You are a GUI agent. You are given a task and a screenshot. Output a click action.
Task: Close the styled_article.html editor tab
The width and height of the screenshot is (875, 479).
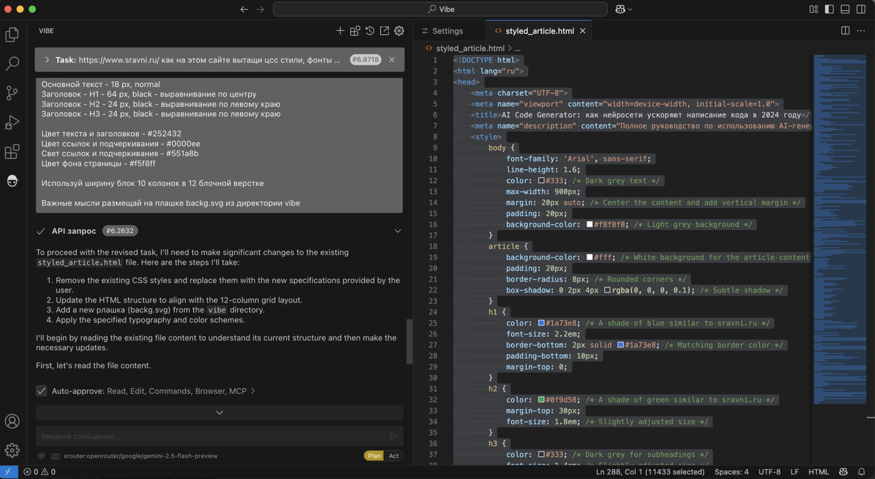pyautogui.click(x=582, y=31)
